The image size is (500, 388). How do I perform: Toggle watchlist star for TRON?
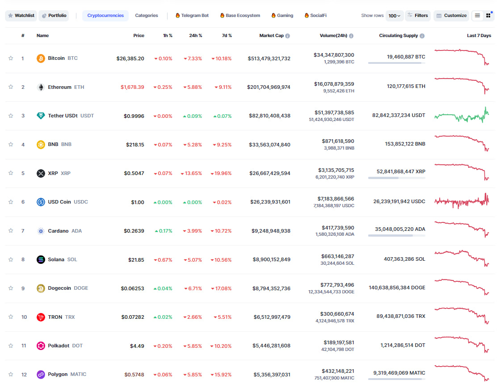pos(11,317)
